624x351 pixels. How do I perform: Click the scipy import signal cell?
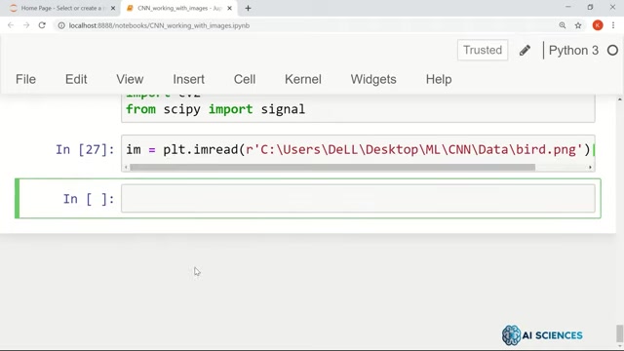pyautogui.click(x=358, y=108)
